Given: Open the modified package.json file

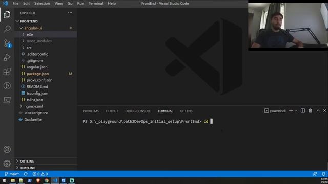Looking at the screenshot, I should [46, 74].
